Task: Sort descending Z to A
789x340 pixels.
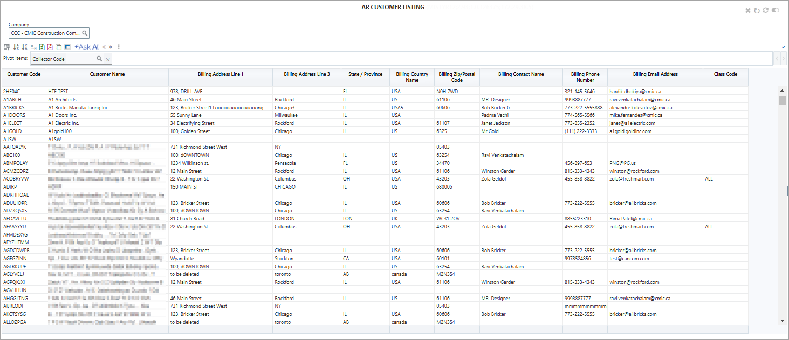Action: 25,47
